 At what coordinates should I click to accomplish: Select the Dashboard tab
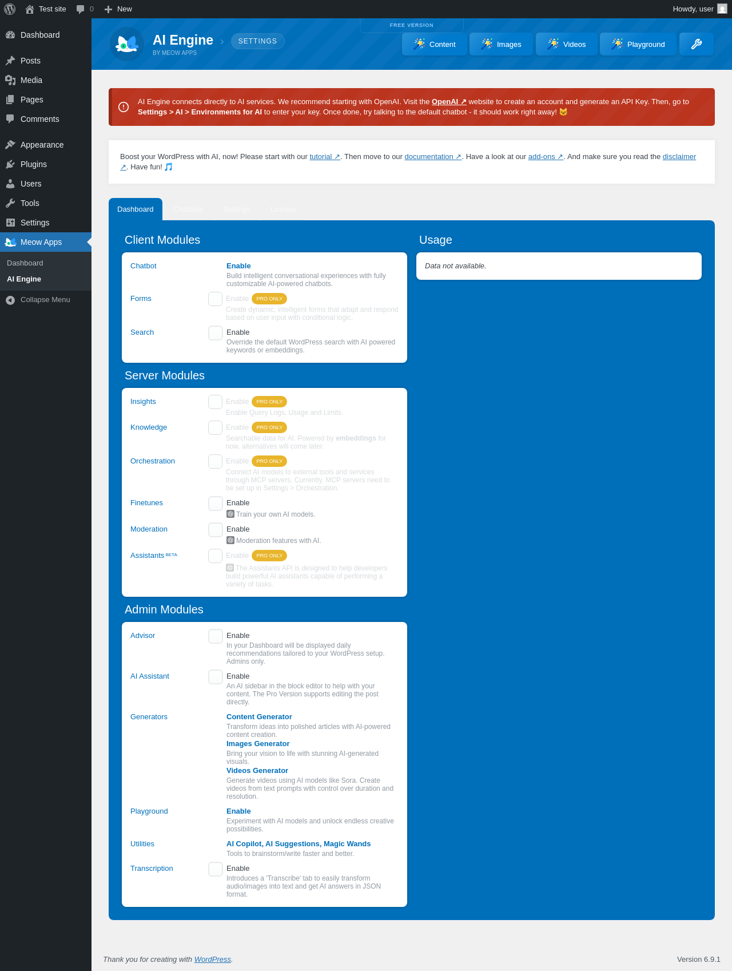[x=136, y=209]
